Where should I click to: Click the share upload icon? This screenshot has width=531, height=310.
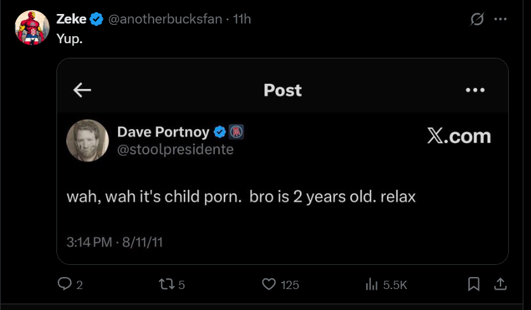[x=500, y=285]
